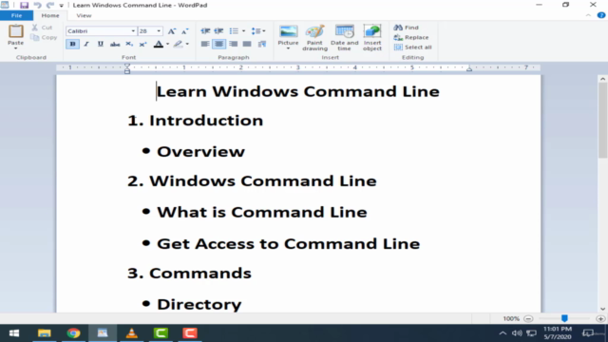Shrink the font size
The image size is (608, 342).
tap(185, 31)
